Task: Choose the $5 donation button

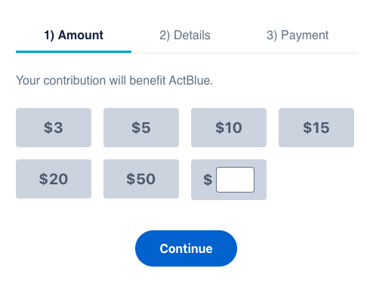Action: pyautogui.click(x=141, y=128)
